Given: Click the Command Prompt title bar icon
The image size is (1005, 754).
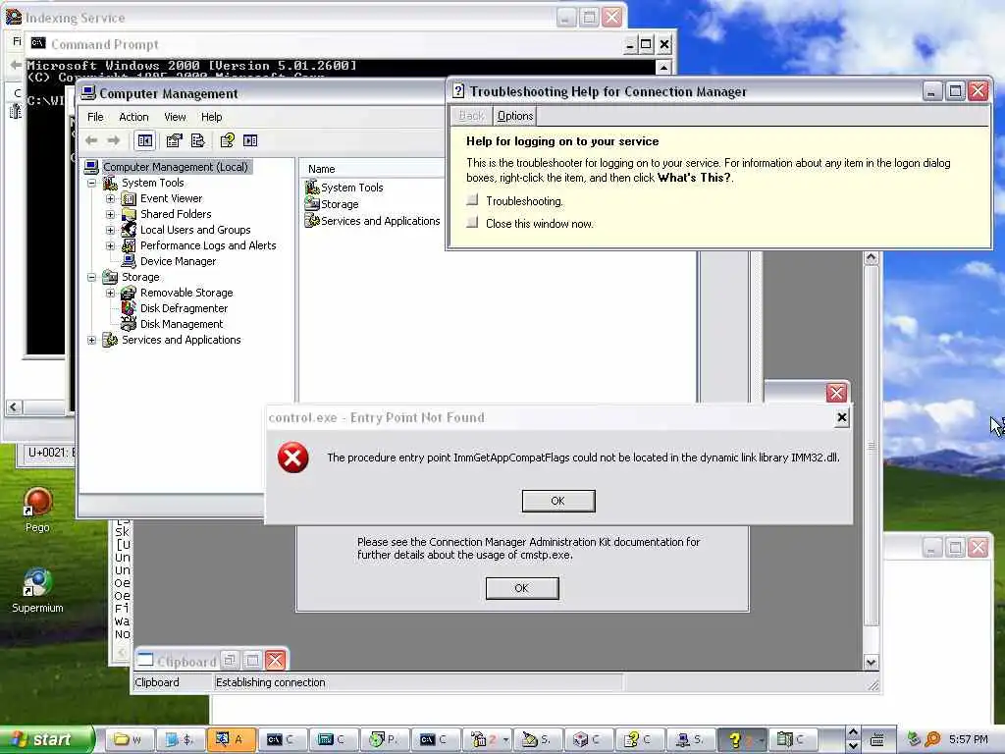Looking at the screenshot, I should (x=38, y=43).
